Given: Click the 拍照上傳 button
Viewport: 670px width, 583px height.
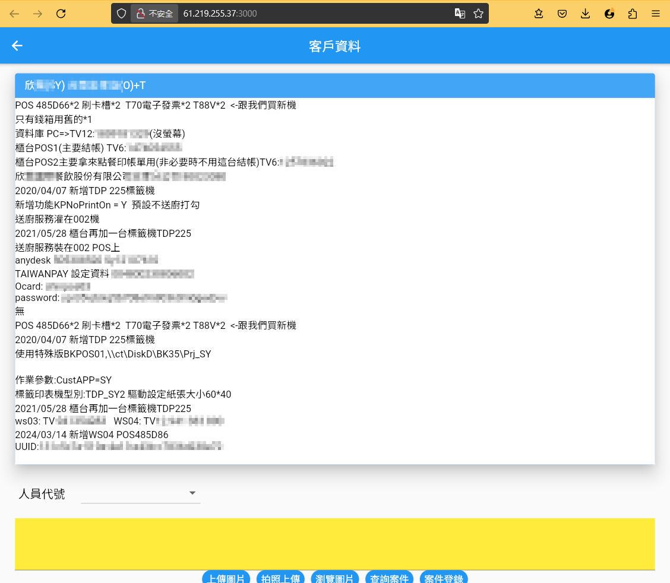Looking at the screenshot, I should [x=280, y=578].
